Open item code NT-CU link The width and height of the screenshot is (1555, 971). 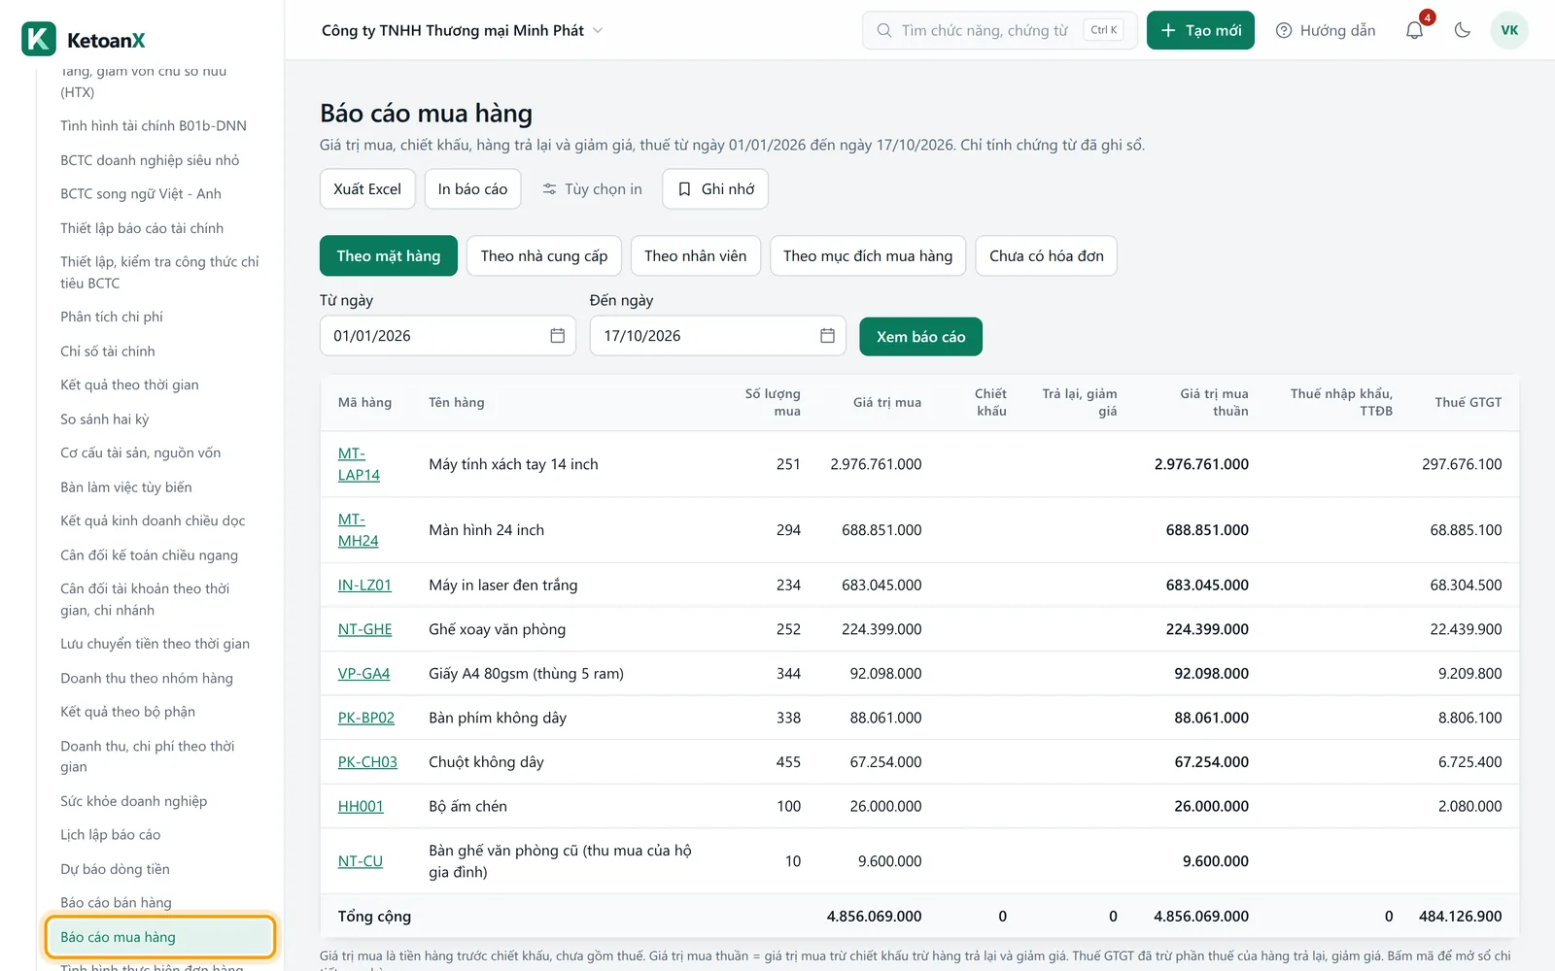[x=361, y=861]
